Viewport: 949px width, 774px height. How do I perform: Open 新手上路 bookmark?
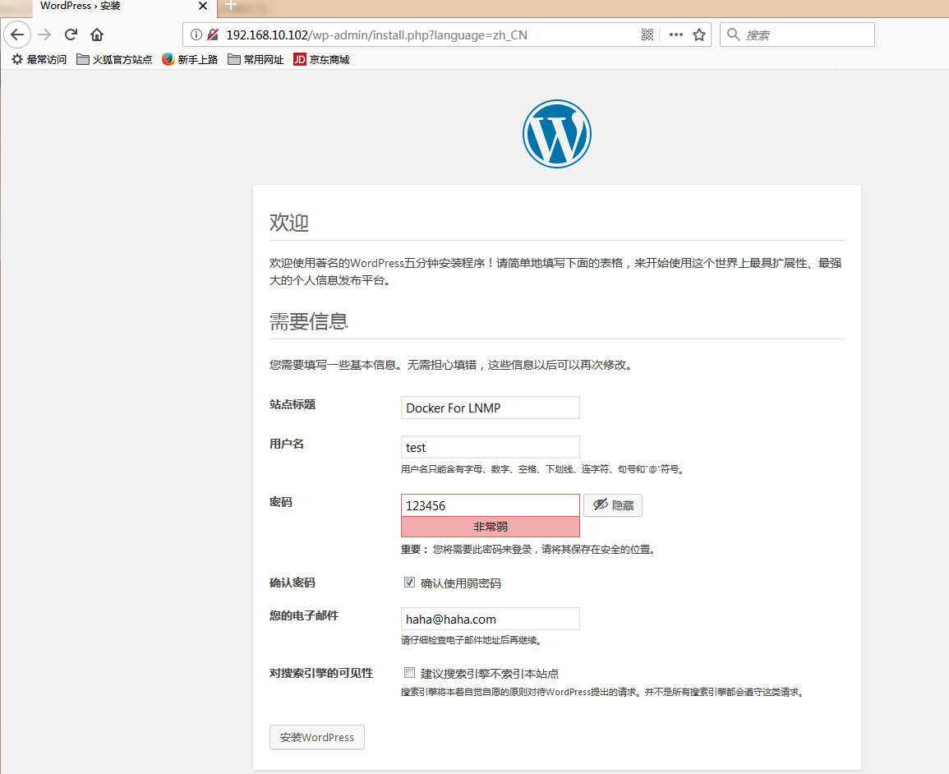pos(190,59)
